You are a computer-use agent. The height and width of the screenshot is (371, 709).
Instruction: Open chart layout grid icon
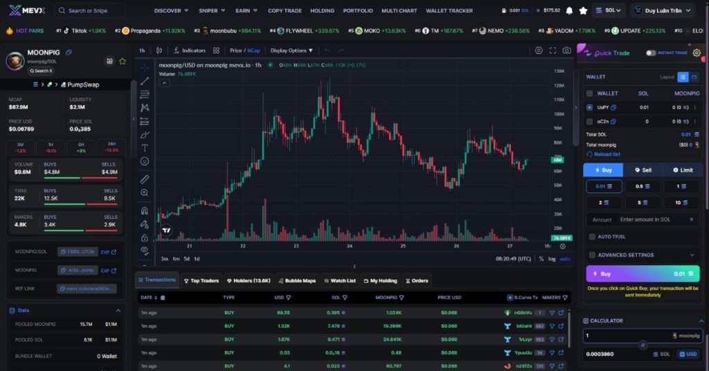pos(216,51)
